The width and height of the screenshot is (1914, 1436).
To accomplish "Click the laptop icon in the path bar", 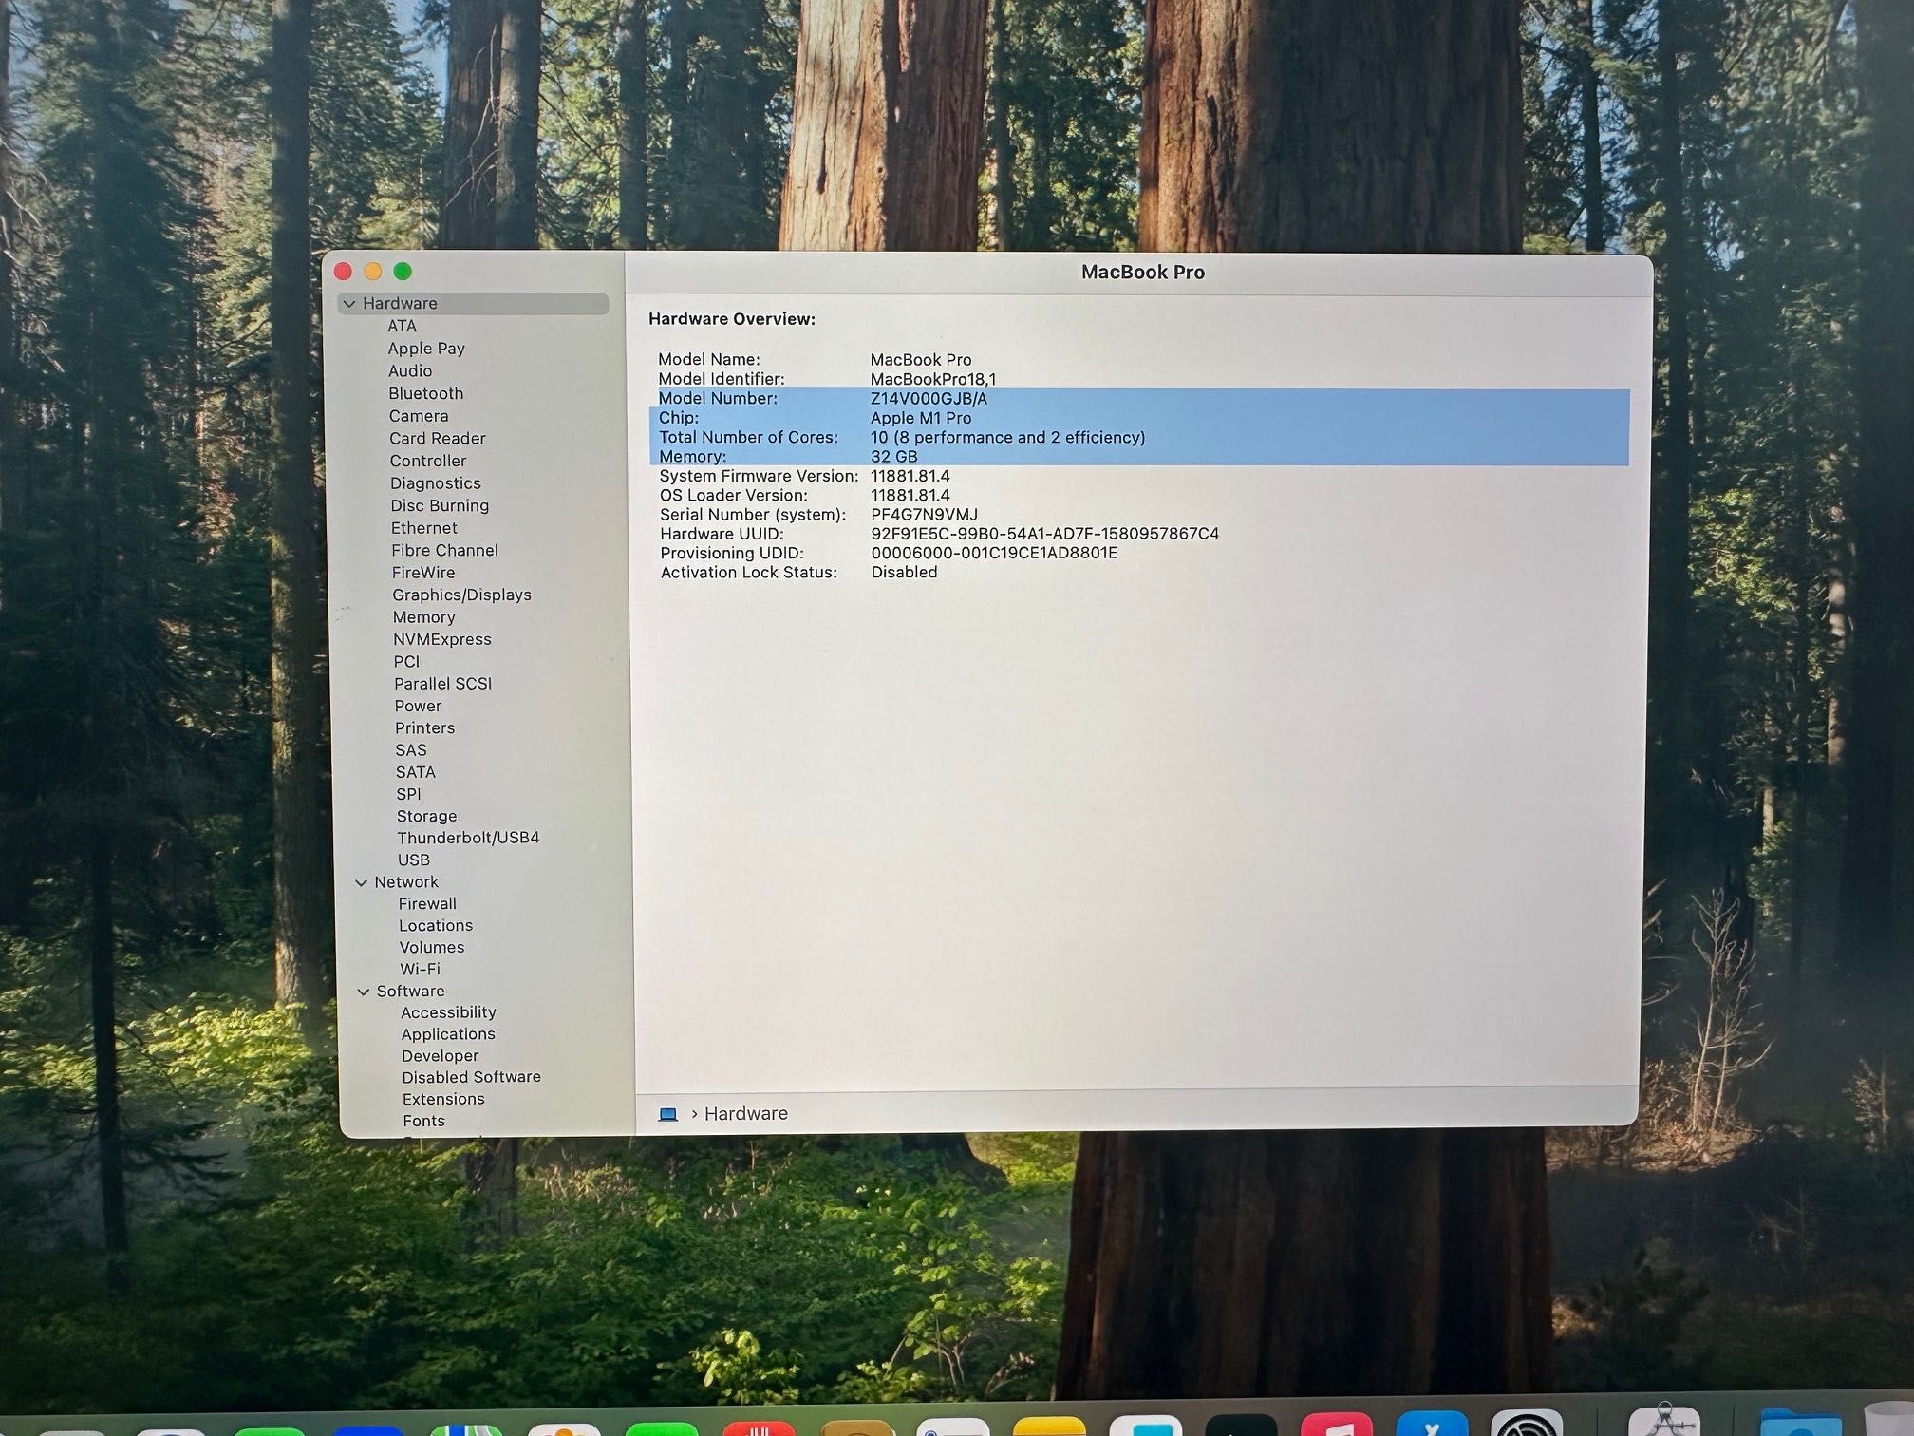I will (x=668, y=1114).
